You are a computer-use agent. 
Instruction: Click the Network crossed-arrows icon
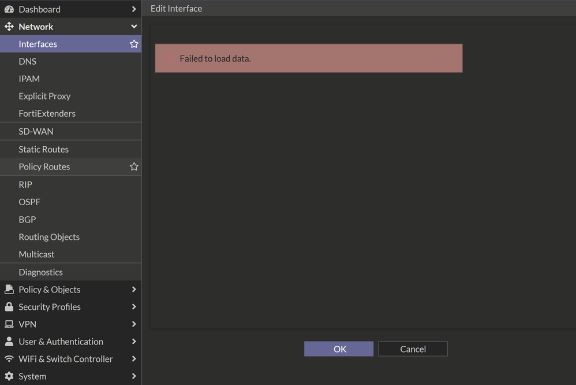9,27
